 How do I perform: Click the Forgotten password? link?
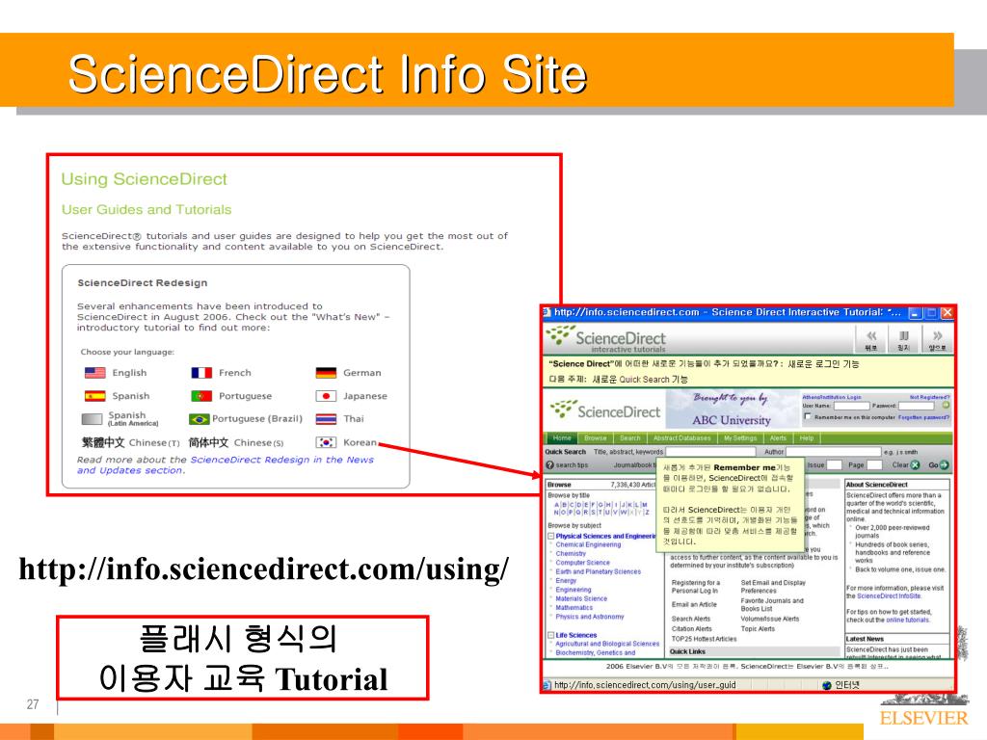(923, 417)
